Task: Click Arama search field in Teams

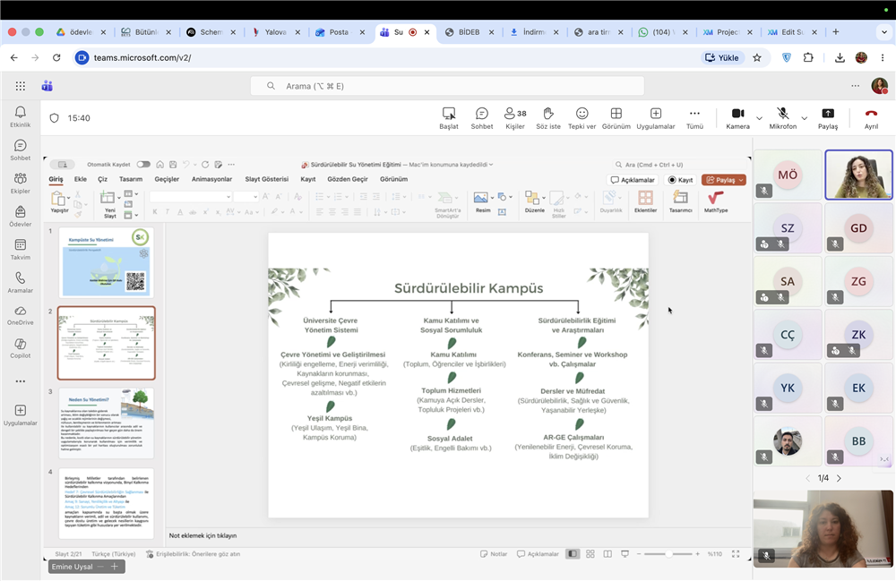Action: pos(447,86)
